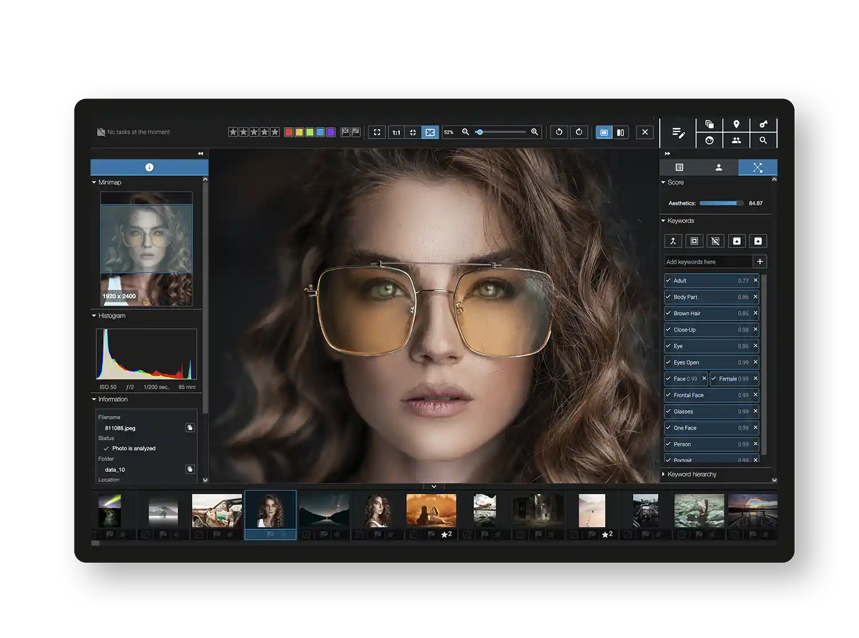Expand the Keyword hierarchy section
This screenshot has height=638, width=859.
664,474
